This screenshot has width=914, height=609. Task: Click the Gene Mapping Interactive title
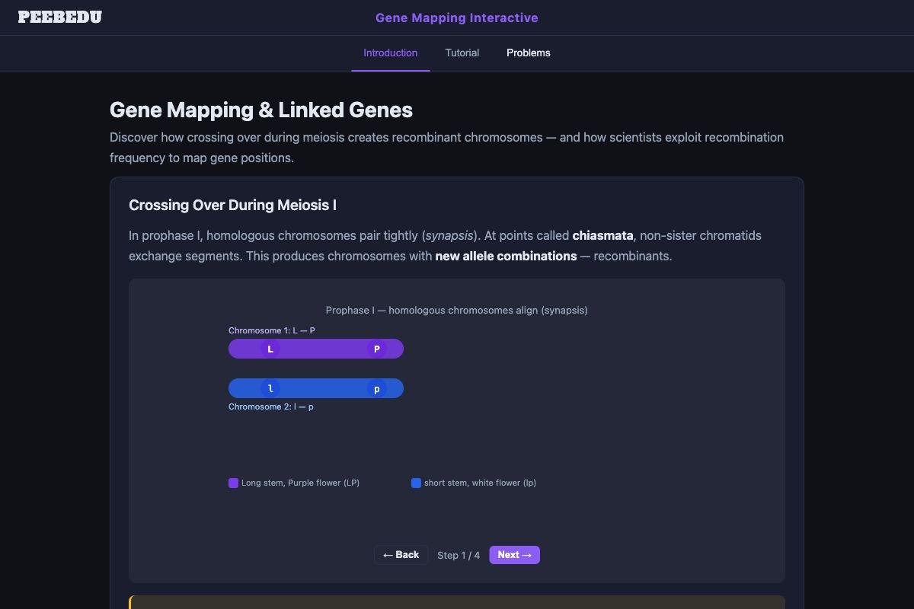456,18
